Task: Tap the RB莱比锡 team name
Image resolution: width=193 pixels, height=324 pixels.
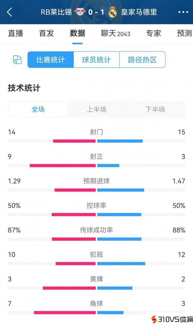Action: [x=56, y=12]
